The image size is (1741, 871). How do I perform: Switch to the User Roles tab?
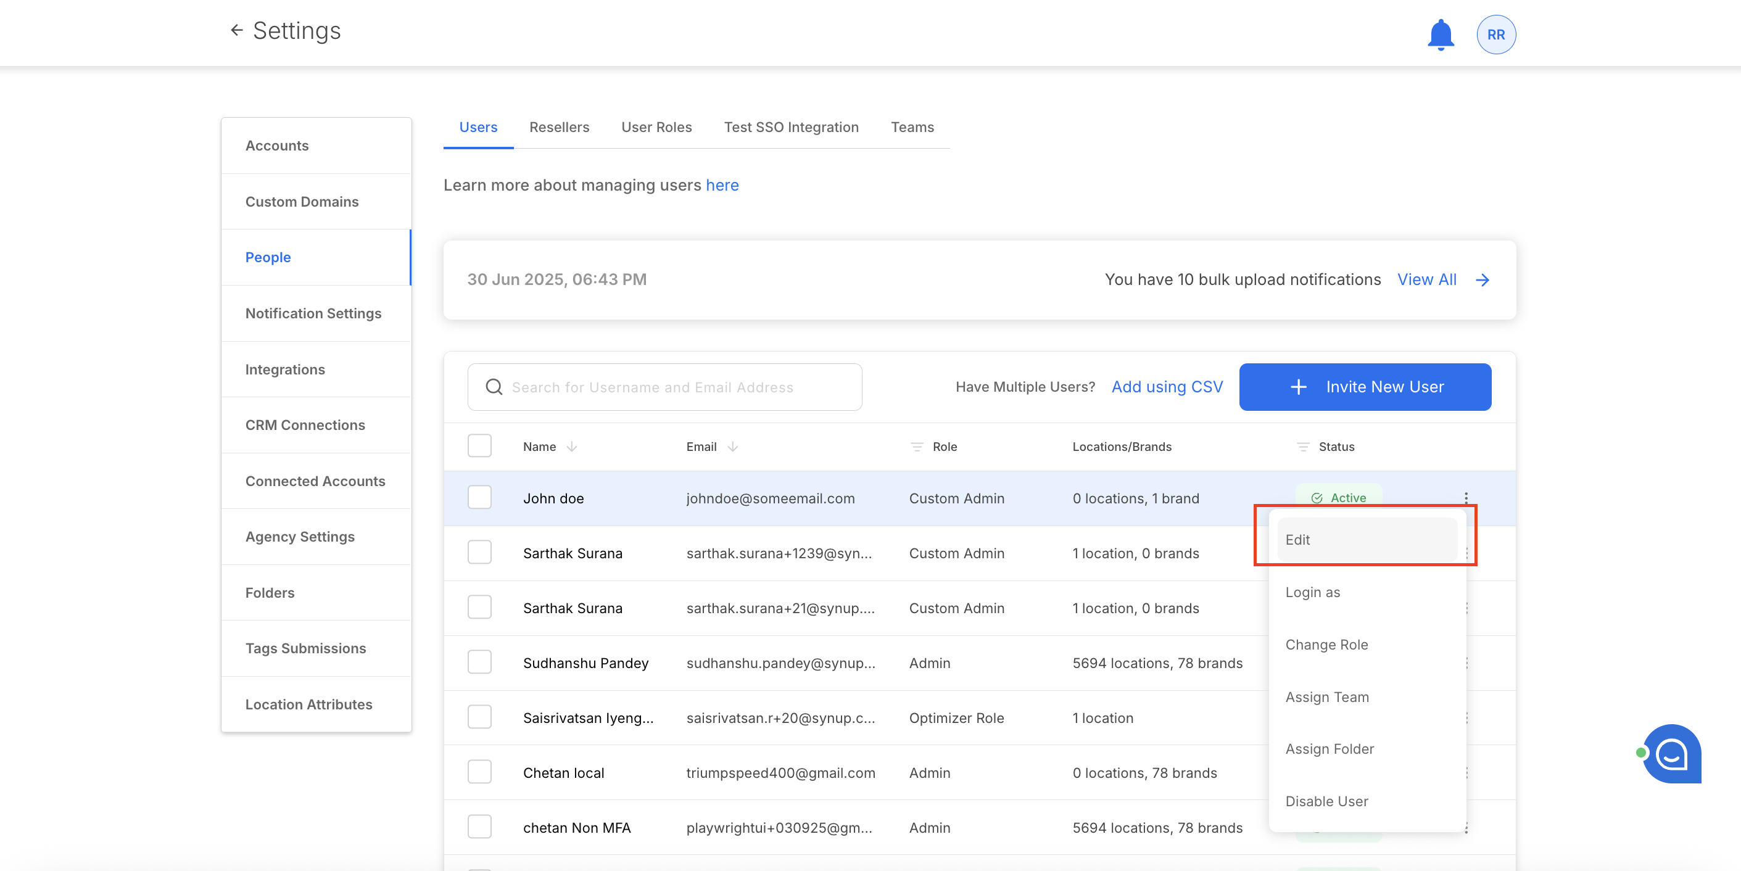pyautogui.click(x=656, y=127)
